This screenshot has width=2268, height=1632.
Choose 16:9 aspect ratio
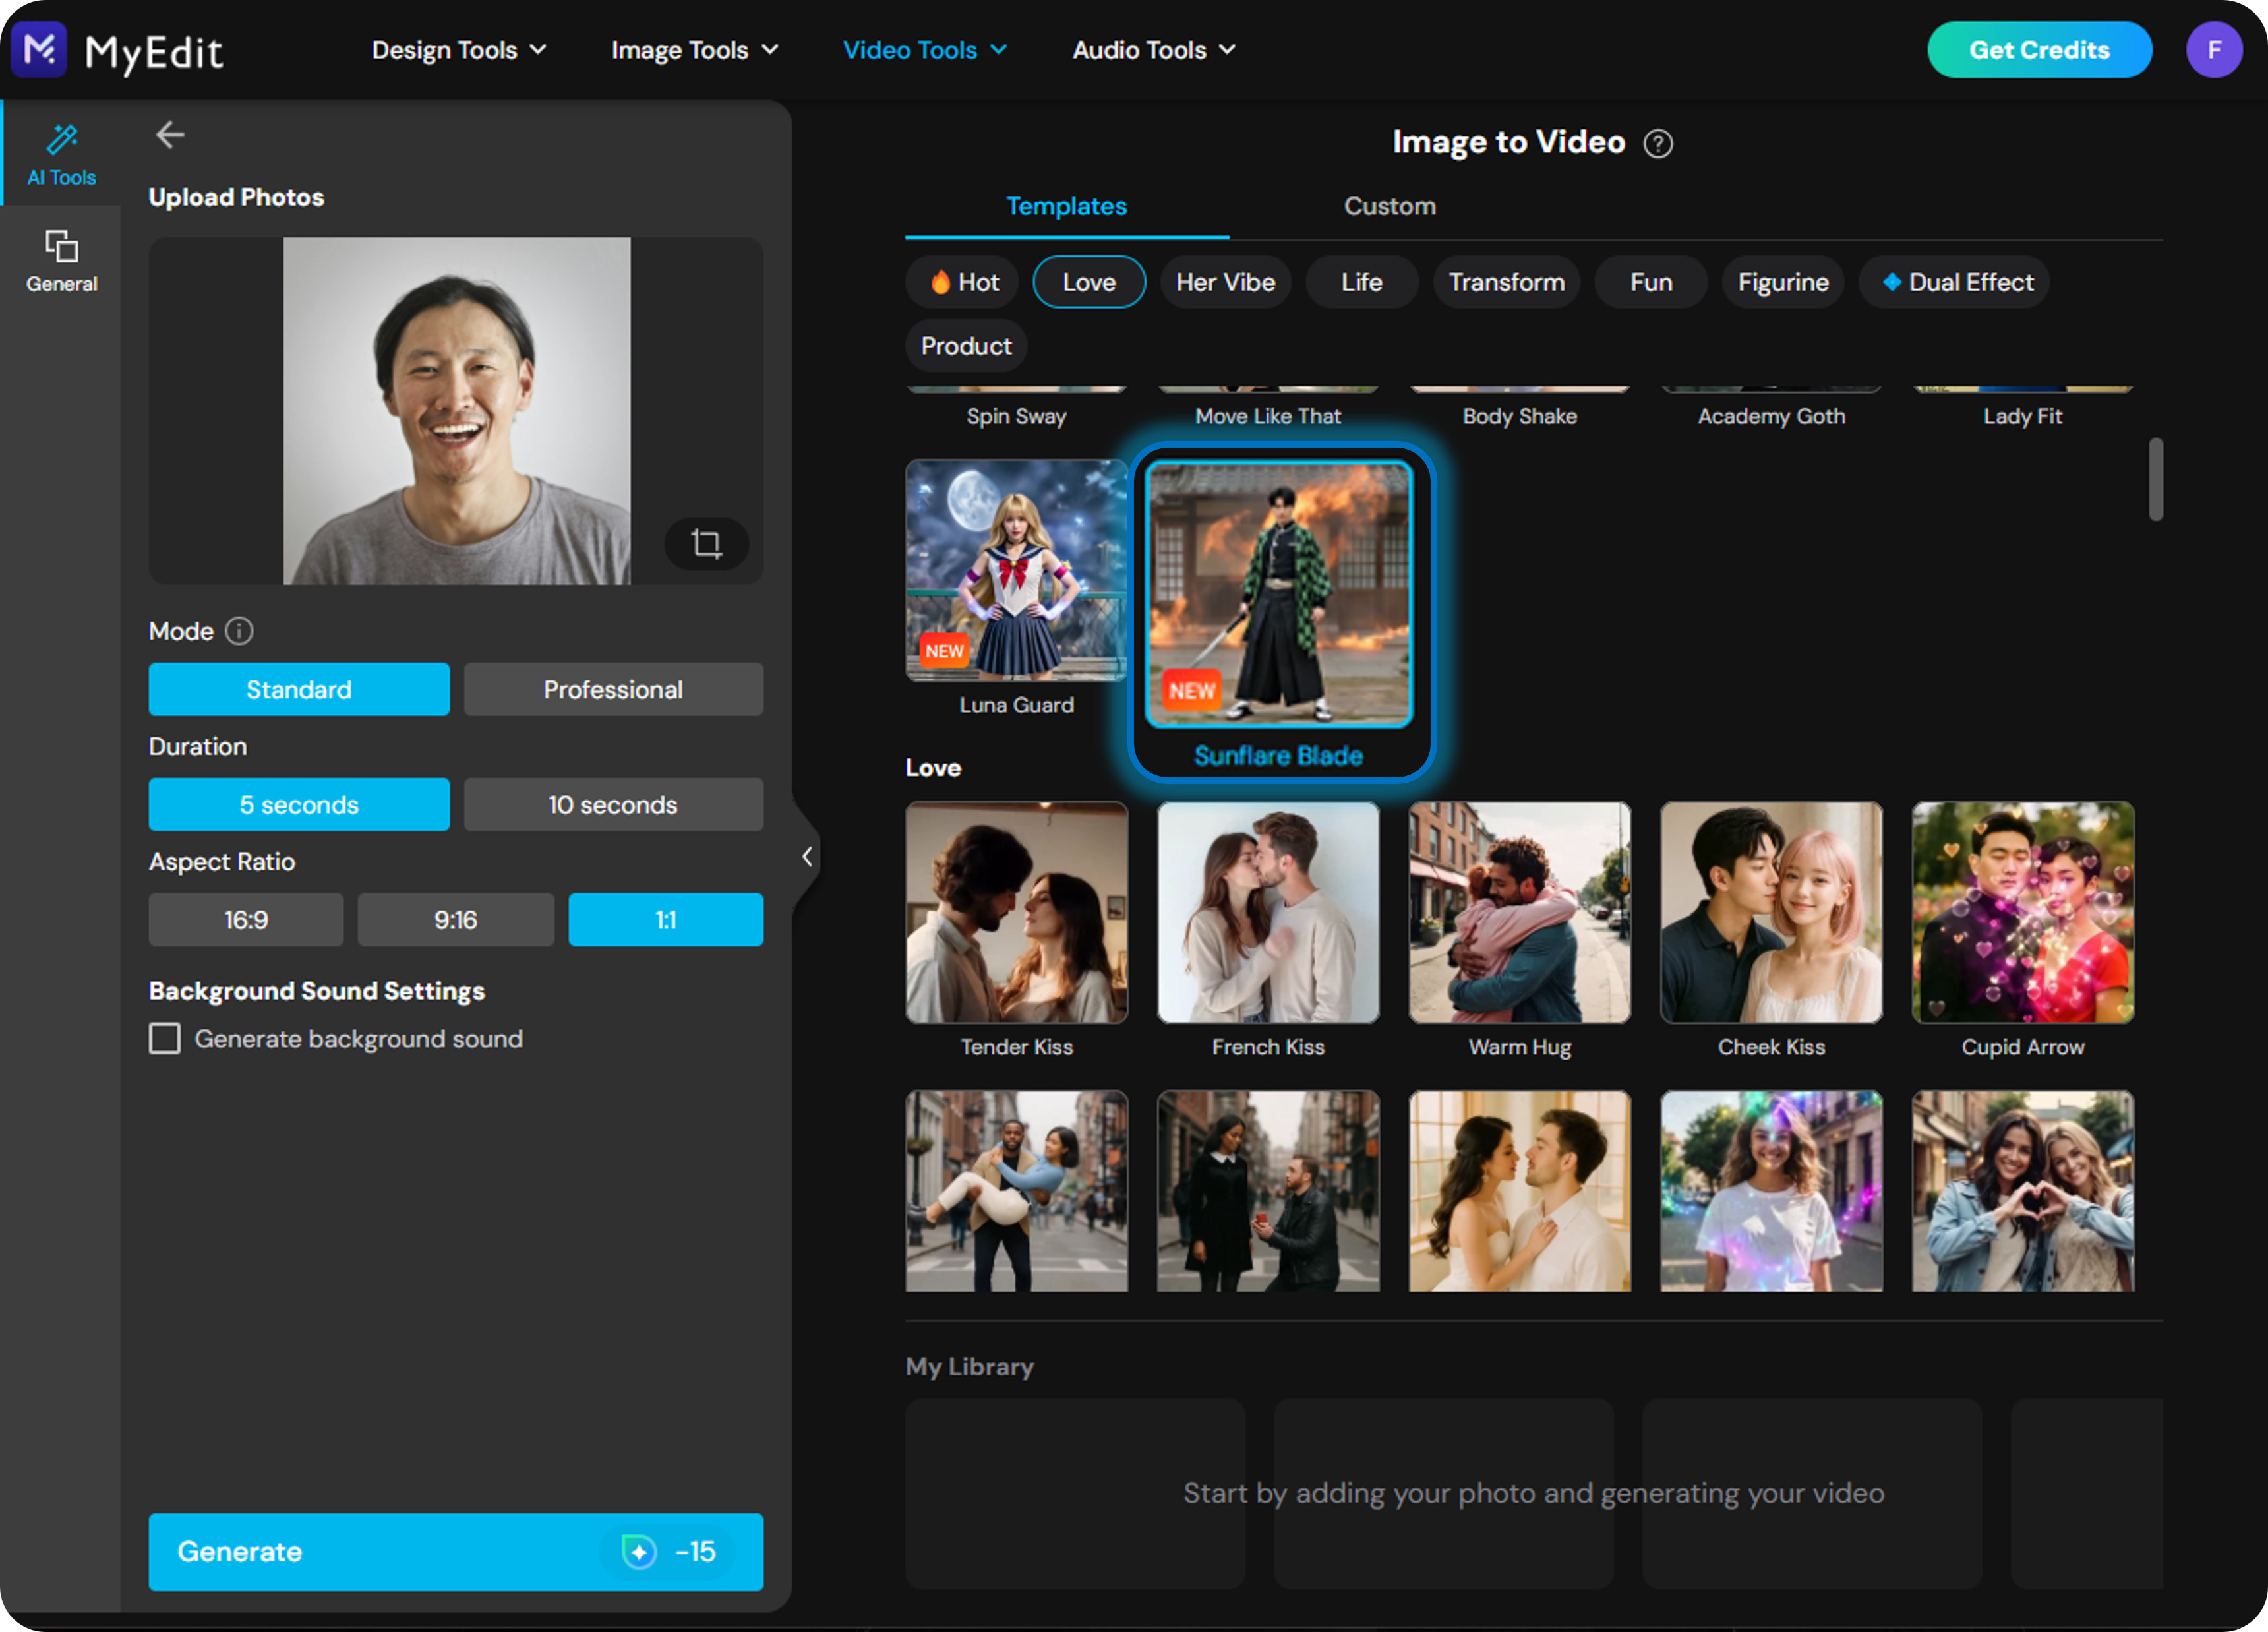click(x=246, y=919)
